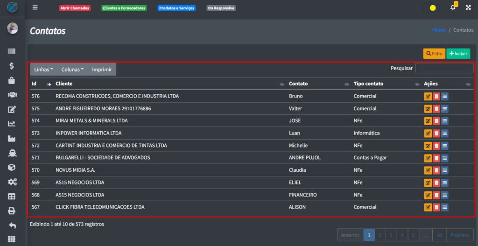Open the Abrir Chamados shortcut

click(75, 8)
